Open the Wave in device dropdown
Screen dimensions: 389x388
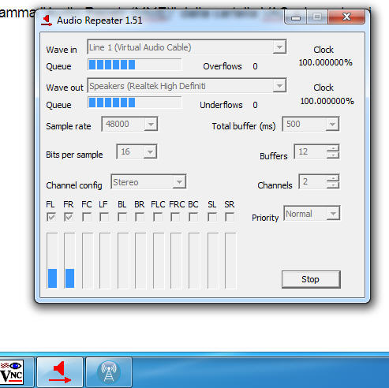pyautogui.click(x=187, y=47)
